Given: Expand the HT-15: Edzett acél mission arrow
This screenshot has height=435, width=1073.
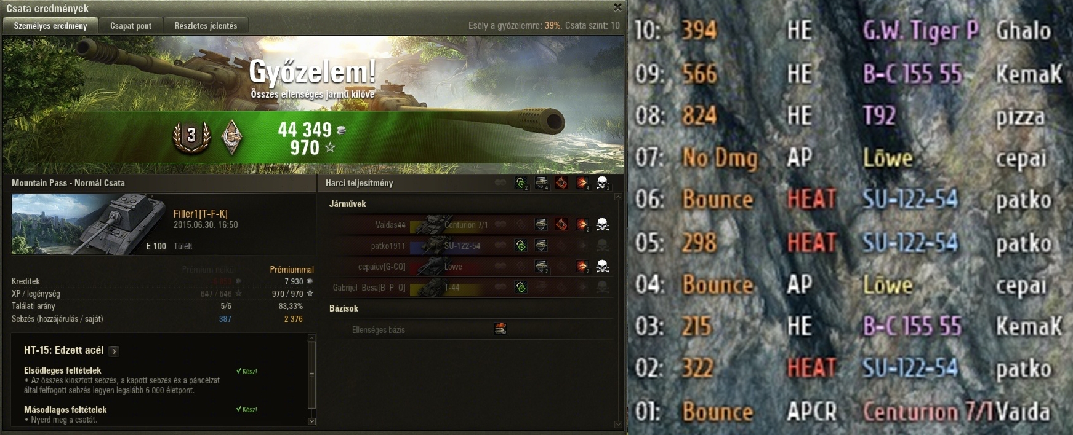Looking at the screenshot, I should [114, 351].
